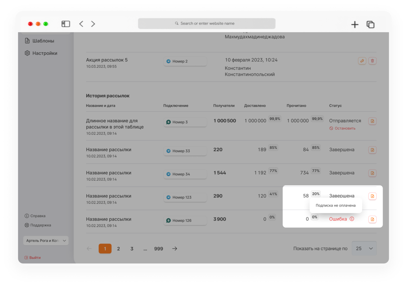
Task: Delete Акция рассылок 5 with trash icon
Action: [x=372, y=61]
